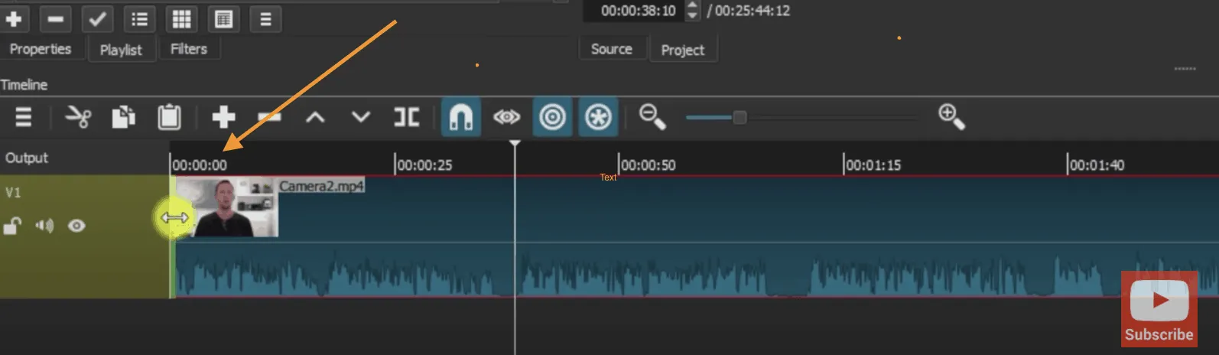Switch to the Playlist tab
The width and height of the screenshot is (1219, 355).
coord(121,50)
